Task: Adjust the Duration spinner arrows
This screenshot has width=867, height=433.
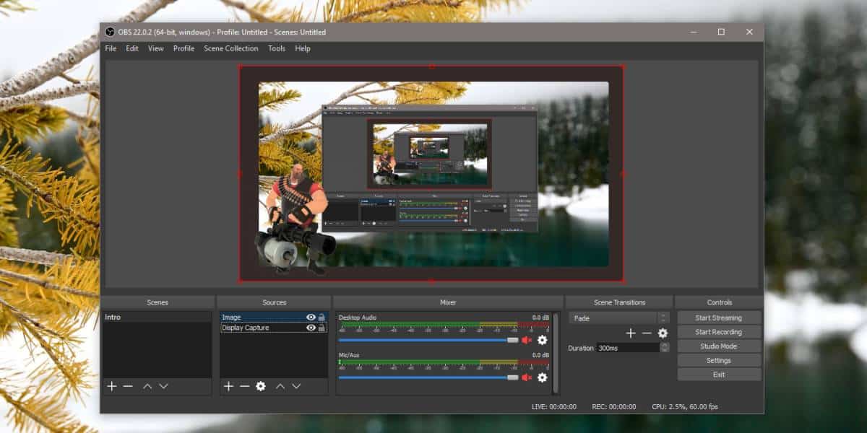Action: [x=665, y=348]
